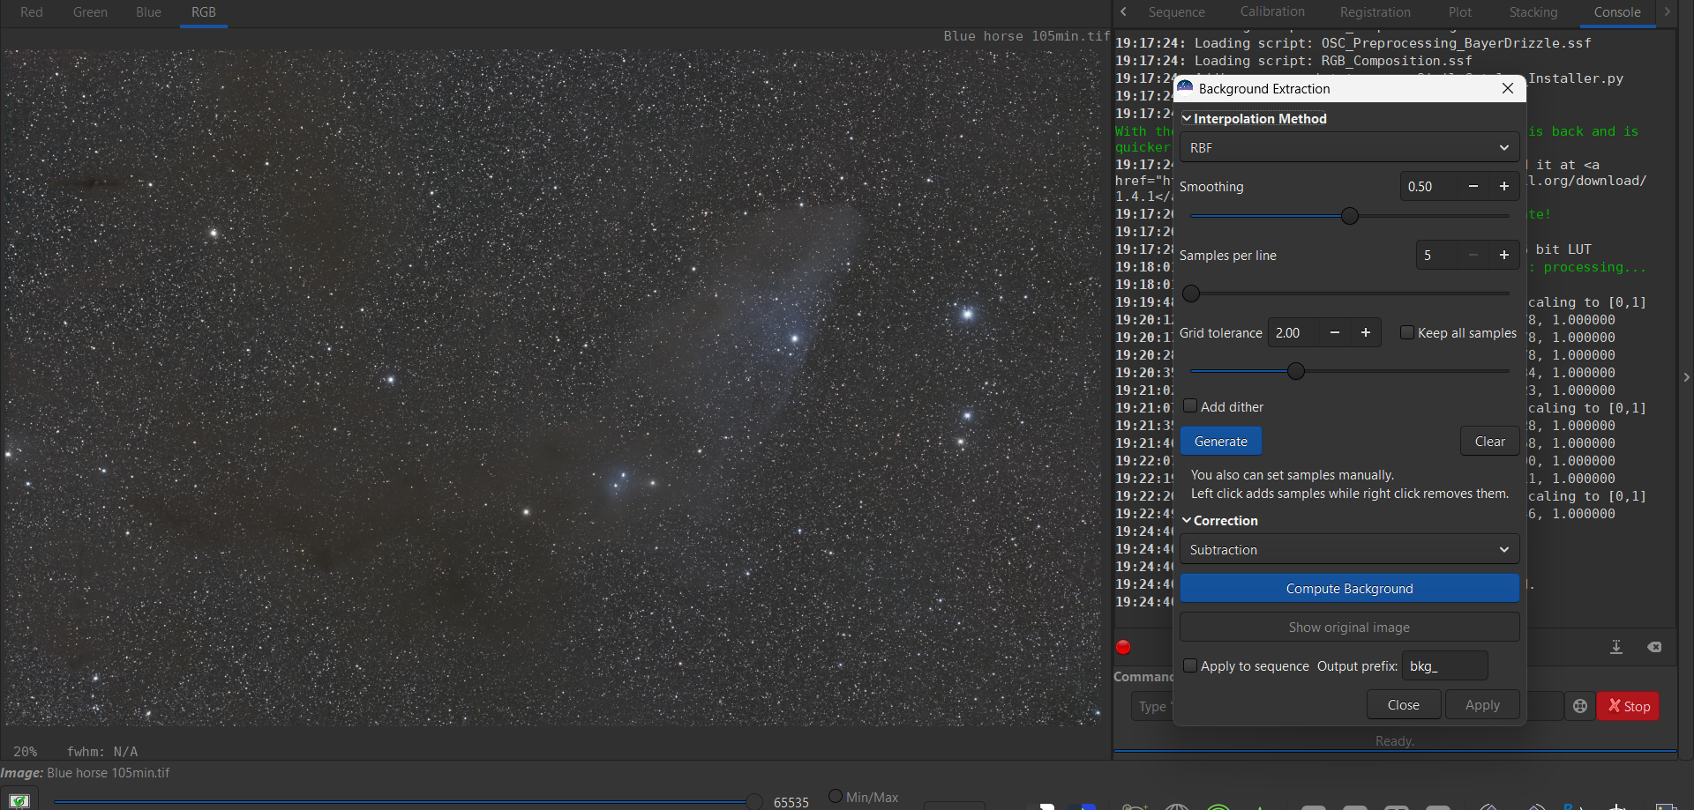Click the lifebuoy help icon beside Stop
Screen dimensions: 1694x810
pyautogui.click(x=1580, y=706)
